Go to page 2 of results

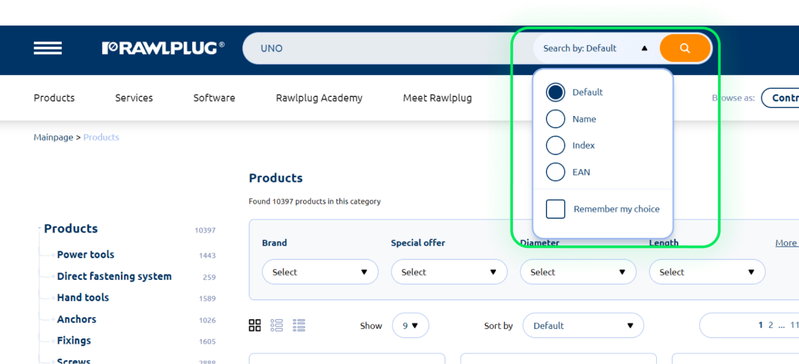pos(771,325)
